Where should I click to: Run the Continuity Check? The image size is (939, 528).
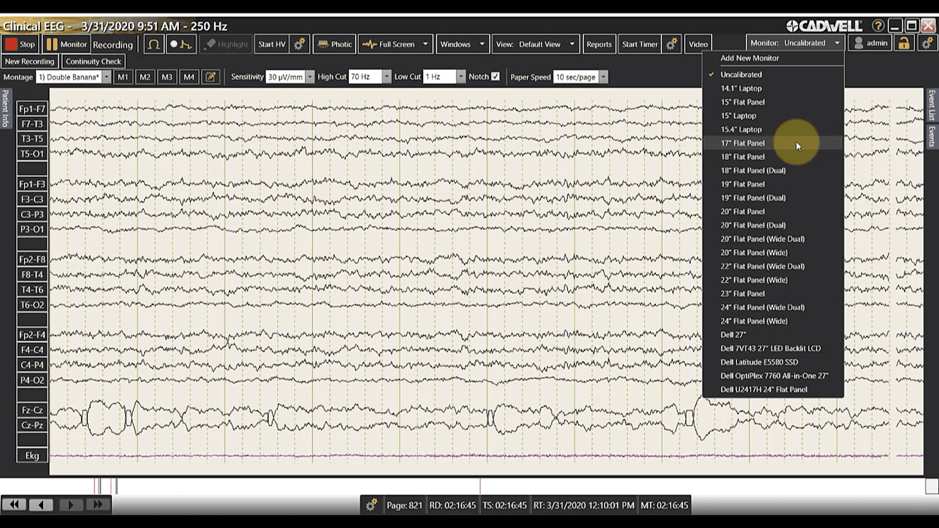coord(93,61)
